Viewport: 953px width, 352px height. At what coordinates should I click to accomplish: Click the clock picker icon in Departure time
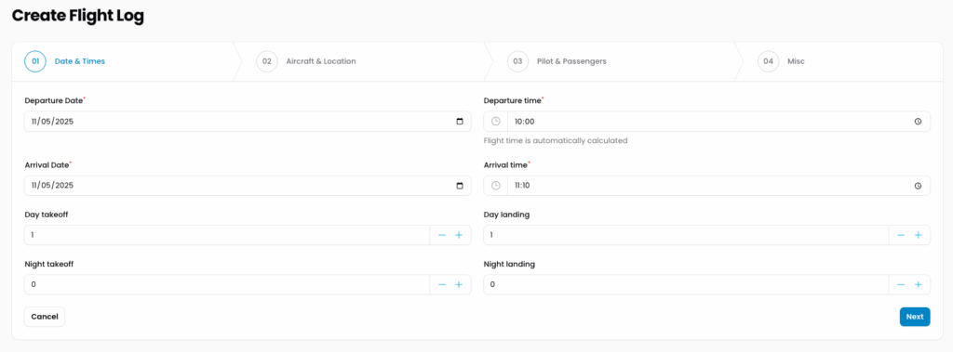[918, 122]
